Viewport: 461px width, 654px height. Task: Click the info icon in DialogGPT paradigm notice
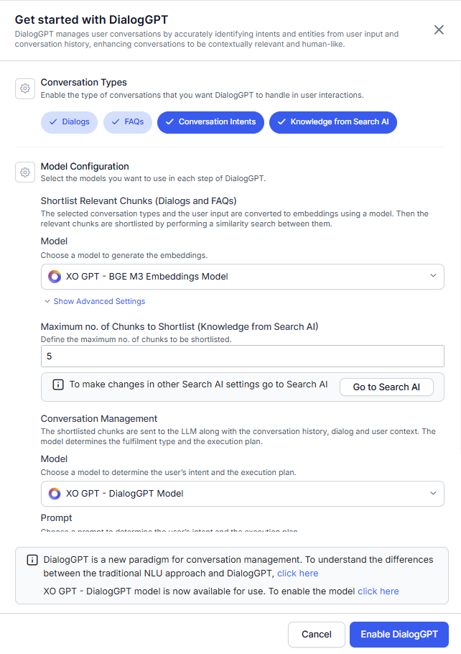[32, 560]
